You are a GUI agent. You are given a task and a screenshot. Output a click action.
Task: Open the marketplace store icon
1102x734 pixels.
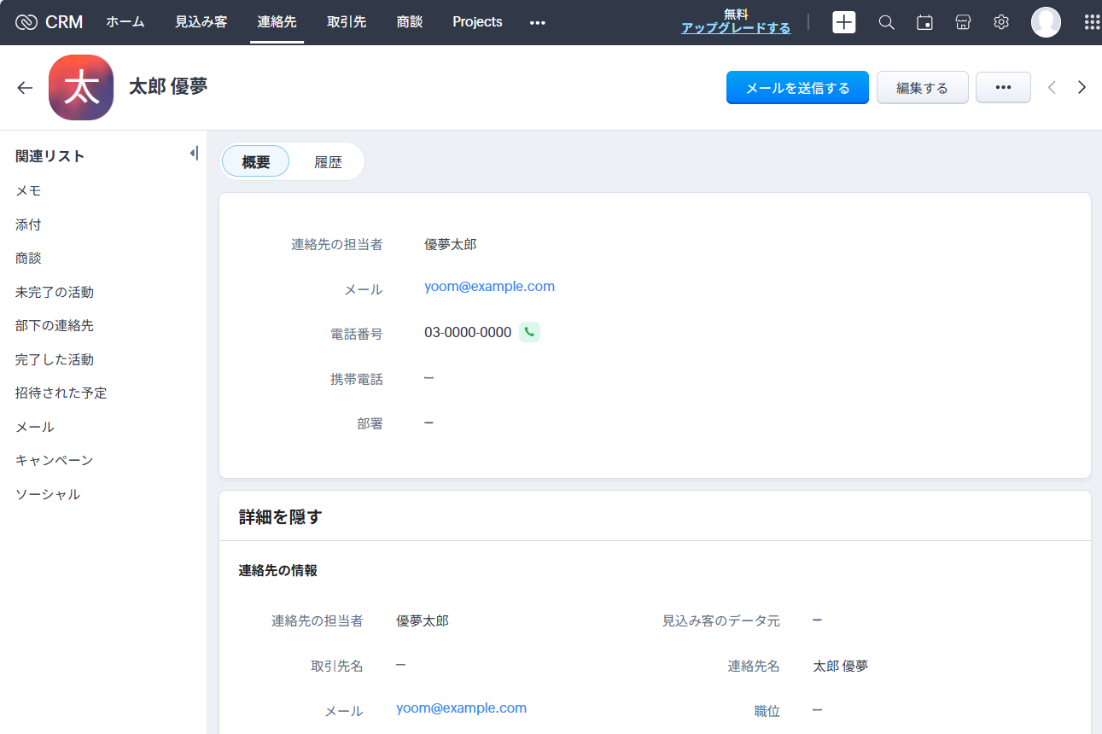(963, 22)
